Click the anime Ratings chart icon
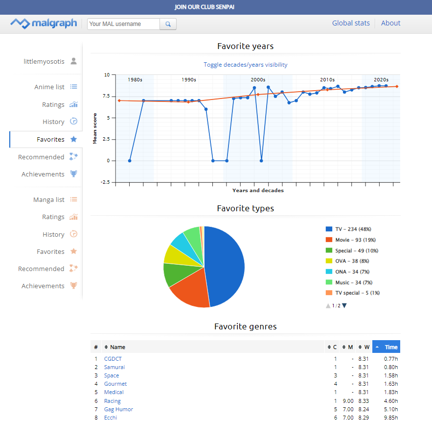 click(x=73, y=104)
